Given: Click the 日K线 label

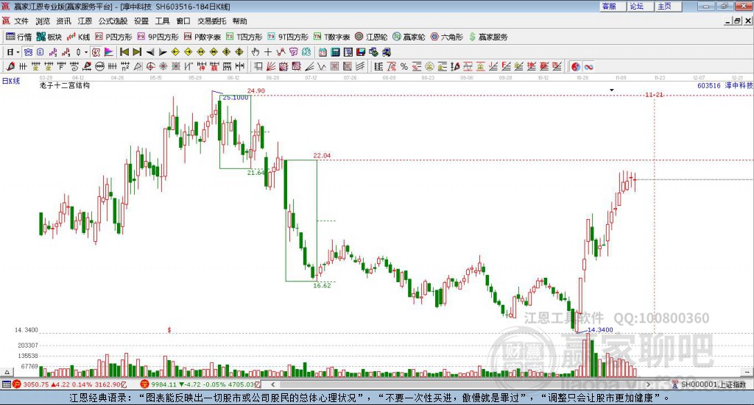Looking at the screenshot, I should pos(11,81).
